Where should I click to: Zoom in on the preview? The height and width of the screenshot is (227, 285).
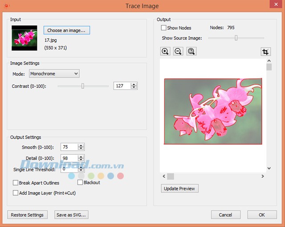165,51
